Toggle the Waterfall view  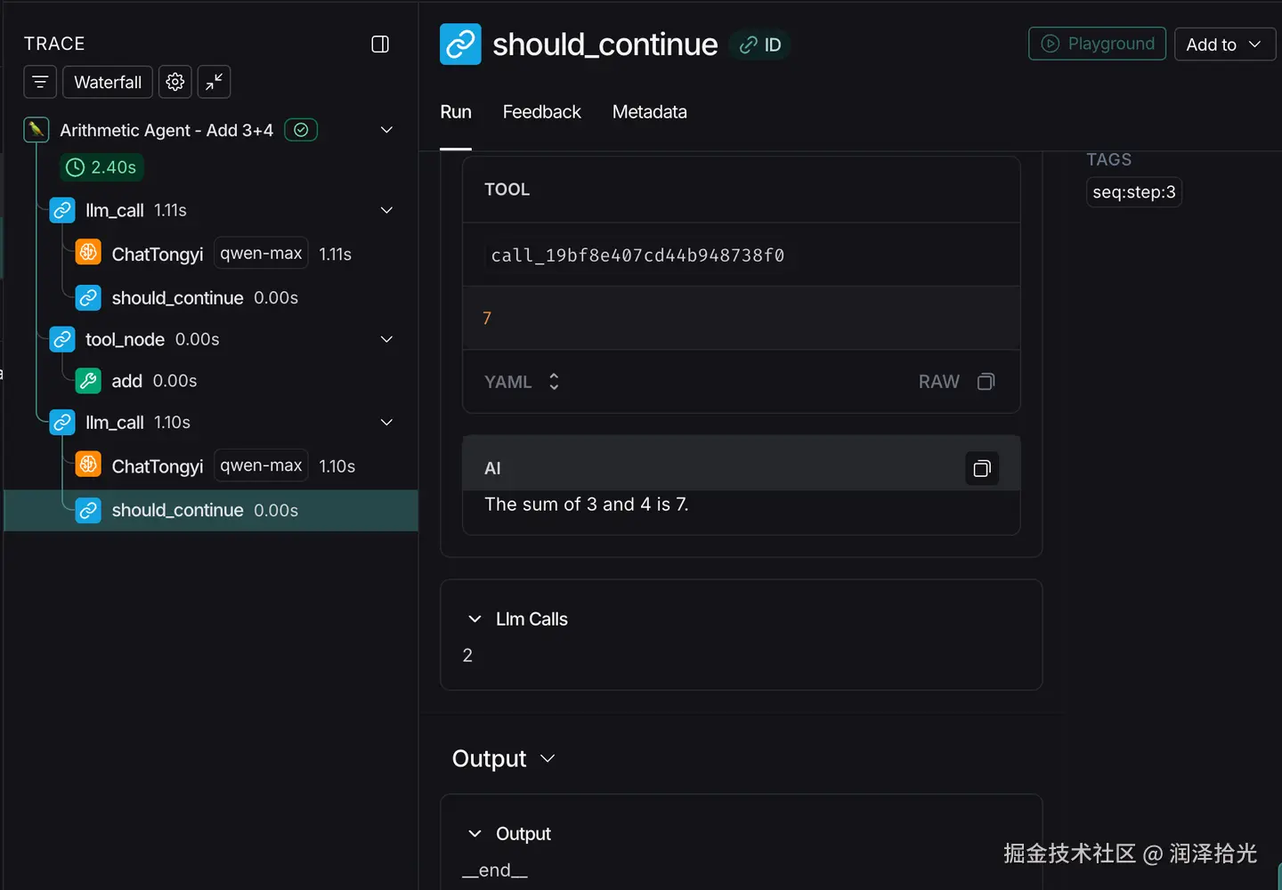108,82
